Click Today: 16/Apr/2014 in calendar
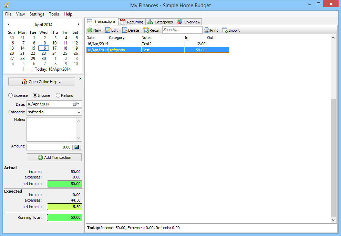This screenshot has height=236, width=341. point(47,69)
